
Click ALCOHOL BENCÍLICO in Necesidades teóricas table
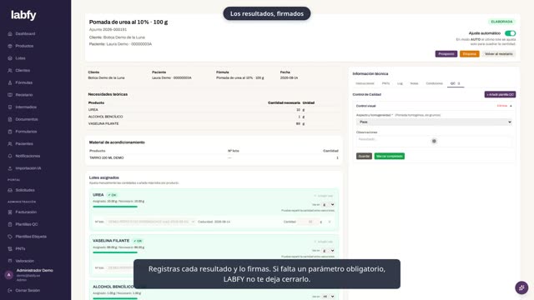click(x=106, y=117)
